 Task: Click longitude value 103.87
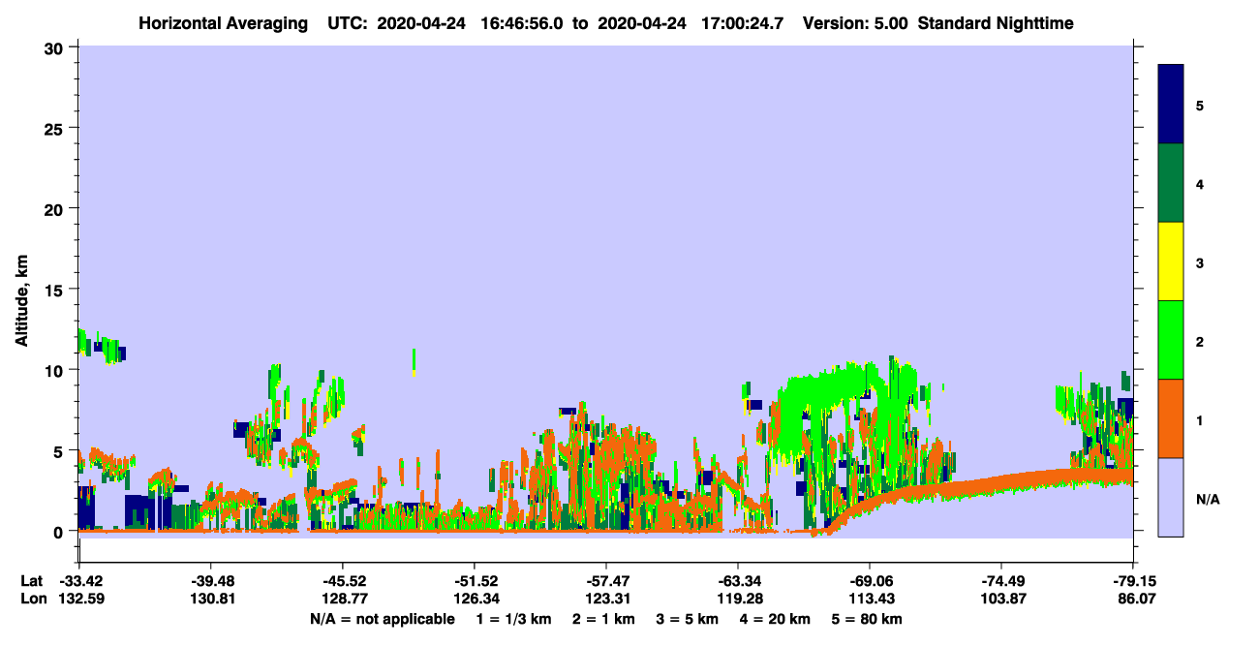point(1001,600)
